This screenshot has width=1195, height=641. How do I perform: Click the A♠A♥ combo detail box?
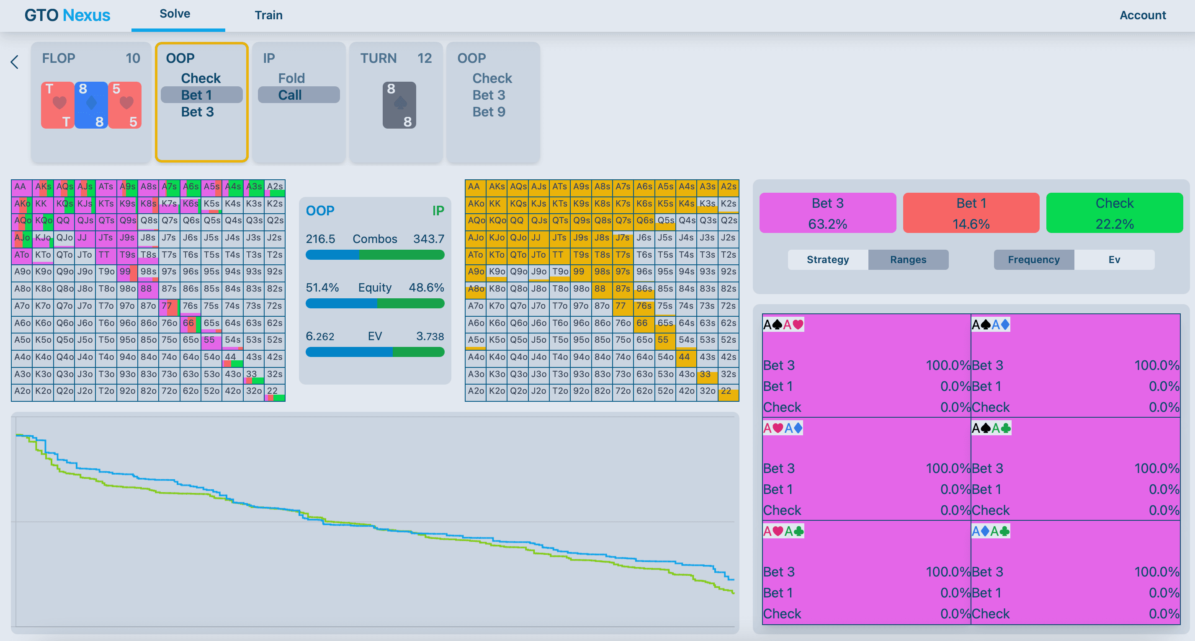(x=866, y=365)
